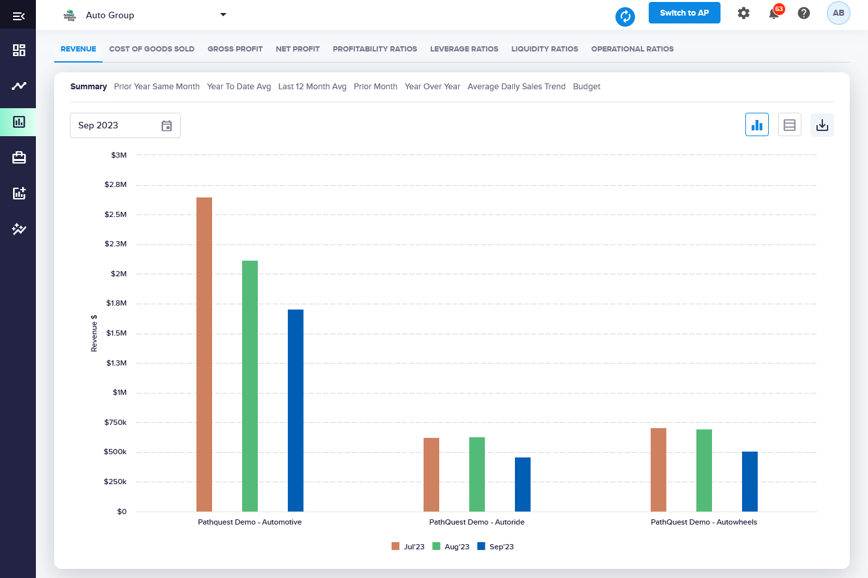Toggle Jul'23 series in chart legend

coord(408,547)
